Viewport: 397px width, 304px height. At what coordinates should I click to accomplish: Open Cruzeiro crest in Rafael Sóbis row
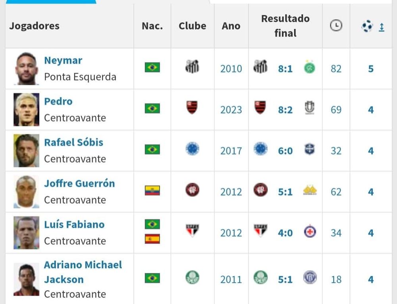pos(193,149)
